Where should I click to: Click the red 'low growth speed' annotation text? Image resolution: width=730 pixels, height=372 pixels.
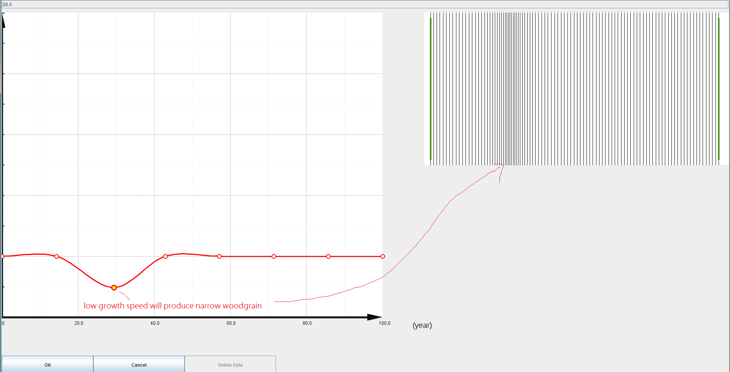tap(172, 306)
